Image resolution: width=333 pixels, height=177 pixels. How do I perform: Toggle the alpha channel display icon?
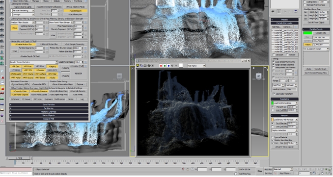pos(172,66)
